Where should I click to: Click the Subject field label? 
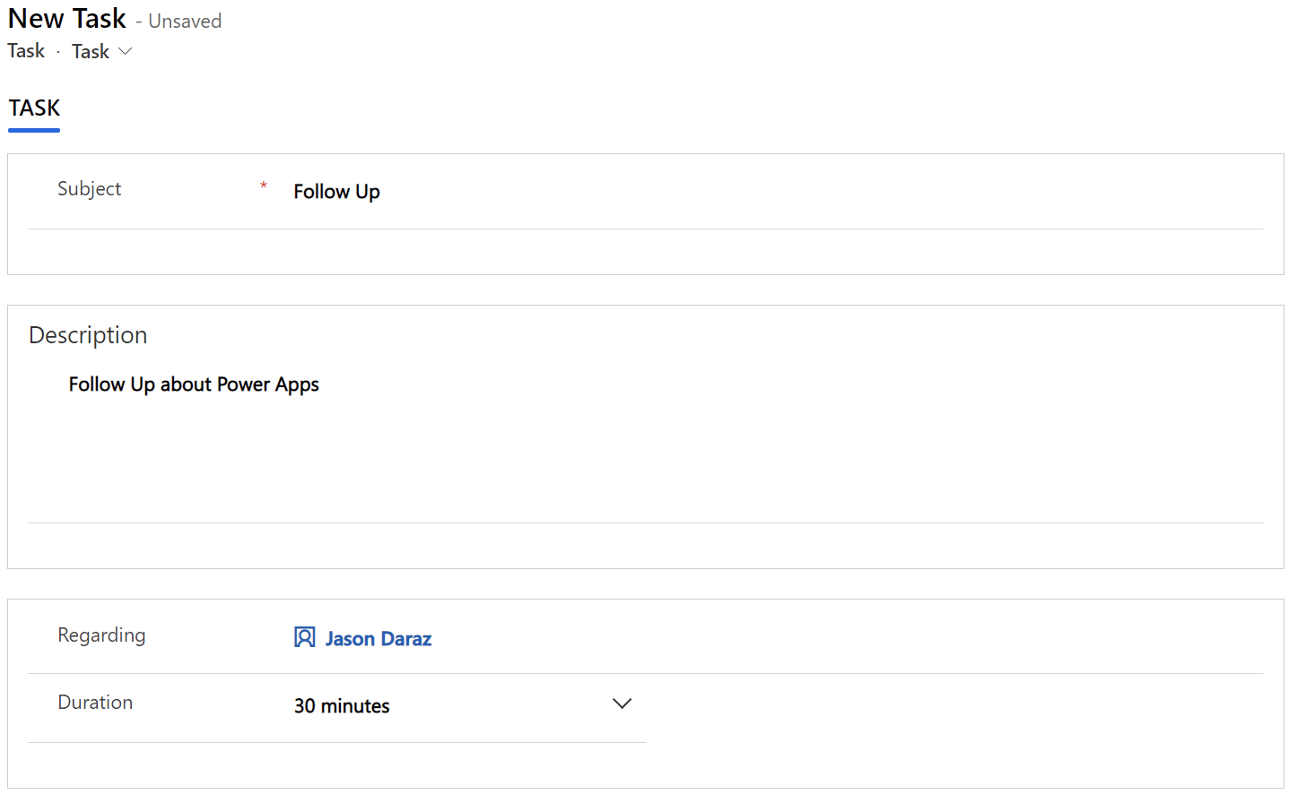(x=89, y=189)
